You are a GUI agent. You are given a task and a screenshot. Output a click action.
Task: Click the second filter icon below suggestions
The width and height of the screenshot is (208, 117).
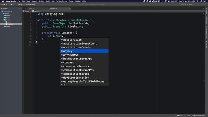[x=64, y=85]
